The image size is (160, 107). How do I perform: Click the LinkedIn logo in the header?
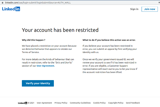11,9
